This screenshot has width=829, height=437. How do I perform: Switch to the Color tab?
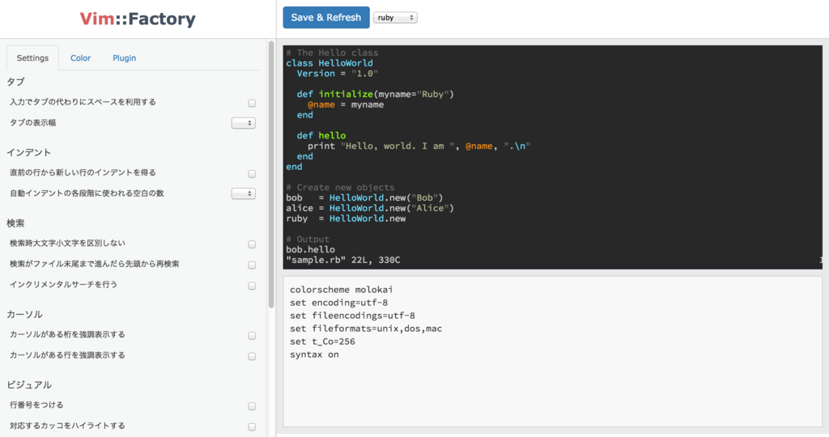pos(80,58)
